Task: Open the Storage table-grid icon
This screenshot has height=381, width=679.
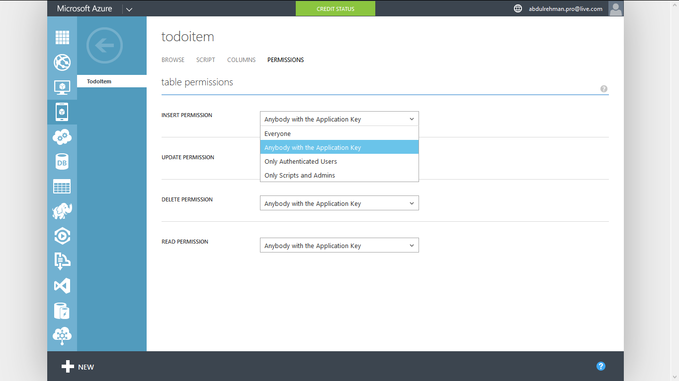Action: [x=62, y=187]
